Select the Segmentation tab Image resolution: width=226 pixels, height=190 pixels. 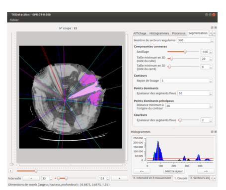pyautogui.click(x=198, y=33)
